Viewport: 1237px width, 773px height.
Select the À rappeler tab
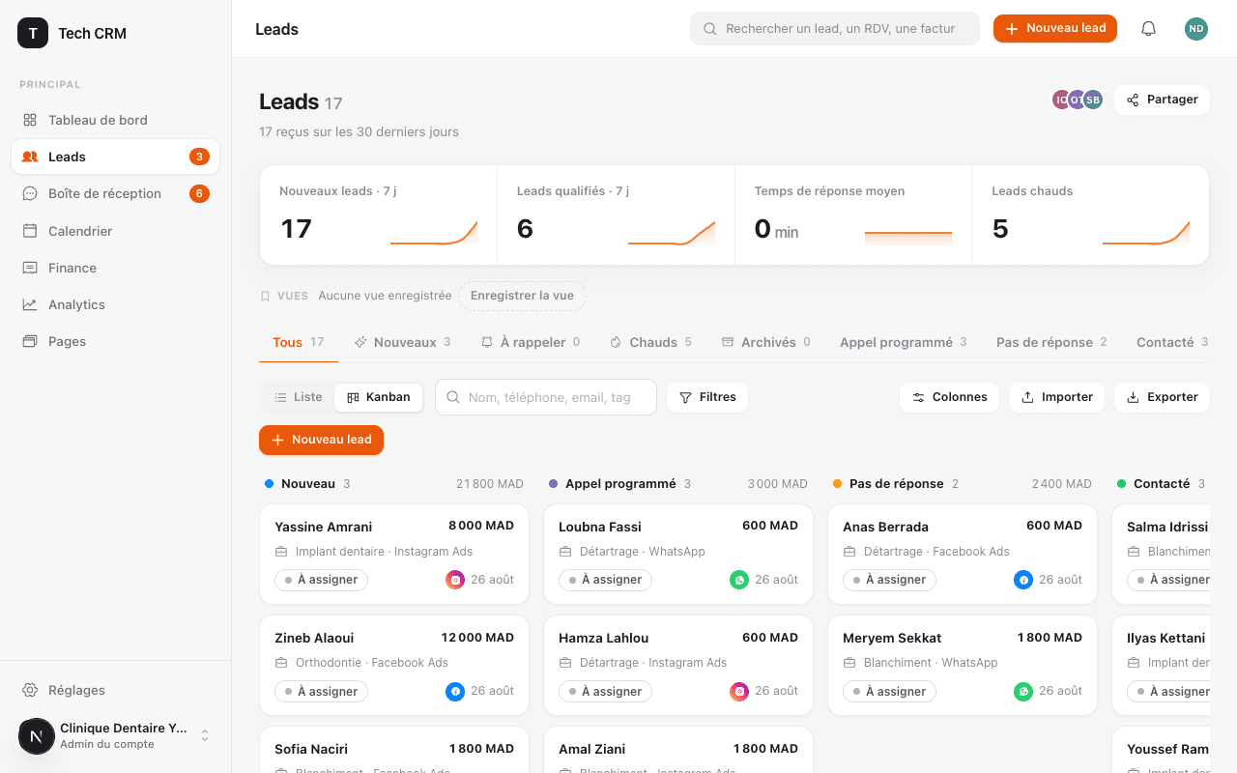pyautogui.click(x=531, y=342)
